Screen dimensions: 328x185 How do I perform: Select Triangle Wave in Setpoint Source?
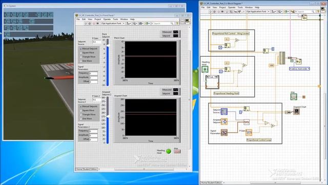87,57
